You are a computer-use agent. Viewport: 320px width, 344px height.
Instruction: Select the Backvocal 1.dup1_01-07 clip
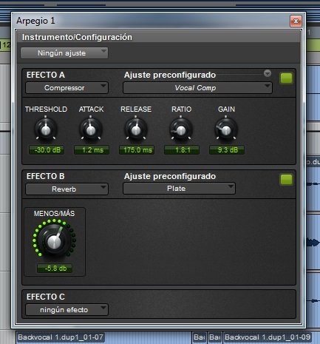(61, 337)
